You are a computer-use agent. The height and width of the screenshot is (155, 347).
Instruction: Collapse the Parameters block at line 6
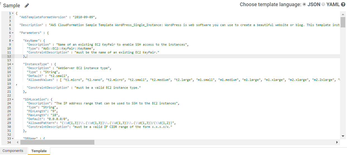[13, 33]
